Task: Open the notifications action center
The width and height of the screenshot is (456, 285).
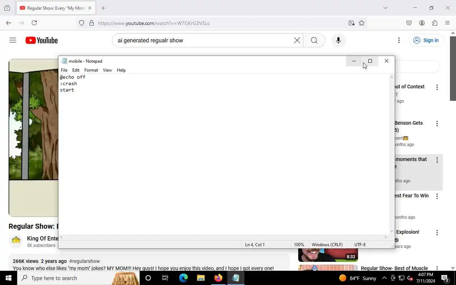Action: (x=445, y=278)
